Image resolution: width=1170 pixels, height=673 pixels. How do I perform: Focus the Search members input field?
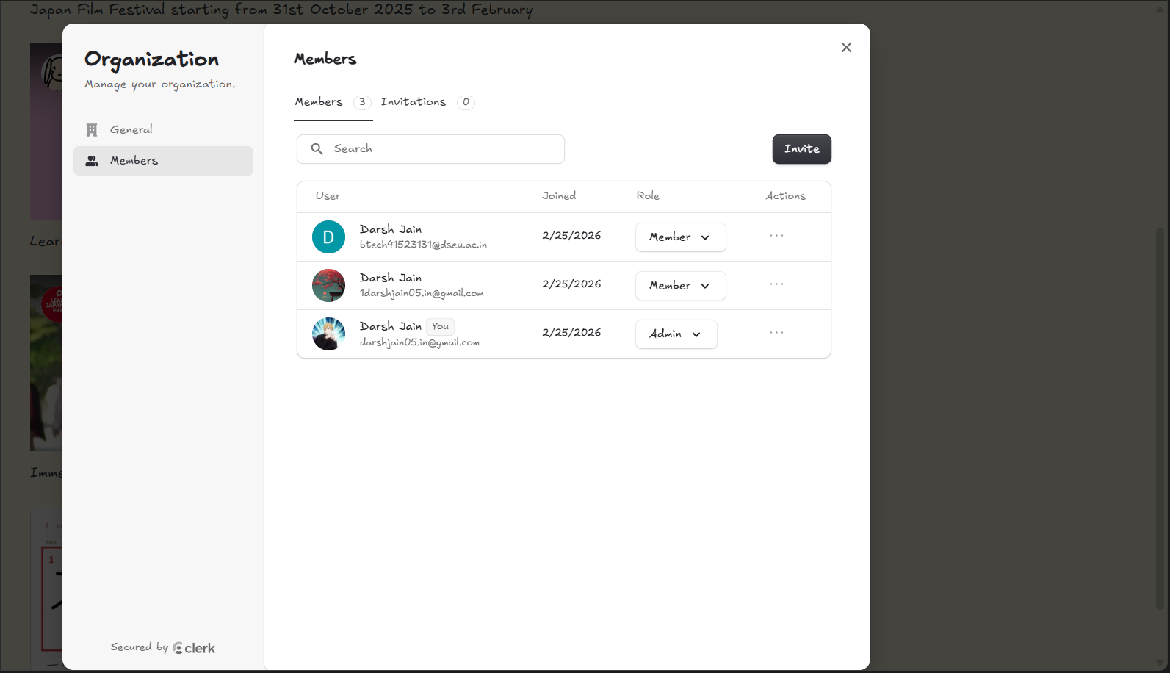click(x=430, y=149)
